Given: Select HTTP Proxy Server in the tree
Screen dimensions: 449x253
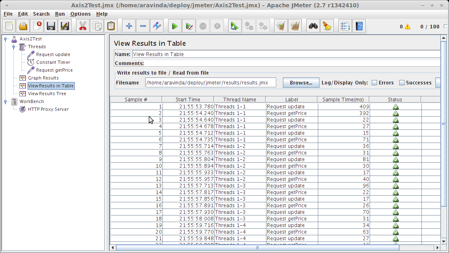Looking at the screenshot, I should click(48, 109).
